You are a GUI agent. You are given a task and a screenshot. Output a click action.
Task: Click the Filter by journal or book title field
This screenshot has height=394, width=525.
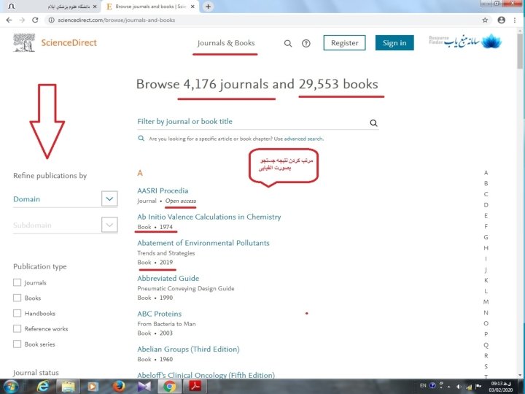[x=258, y=122]
